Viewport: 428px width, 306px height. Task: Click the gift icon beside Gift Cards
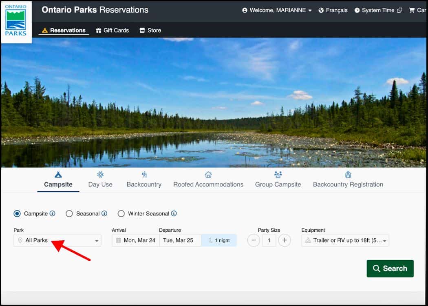99,30
